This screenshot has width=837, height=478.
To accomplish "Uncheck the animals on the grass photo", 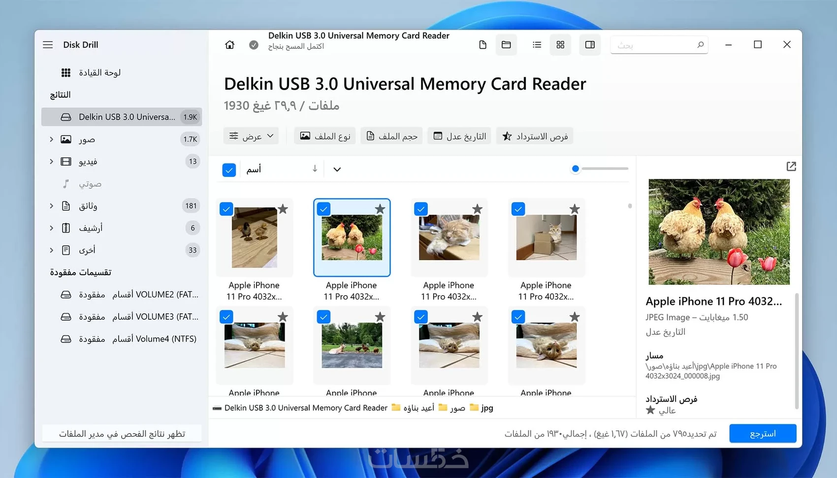I will click(x=323, y=317).
